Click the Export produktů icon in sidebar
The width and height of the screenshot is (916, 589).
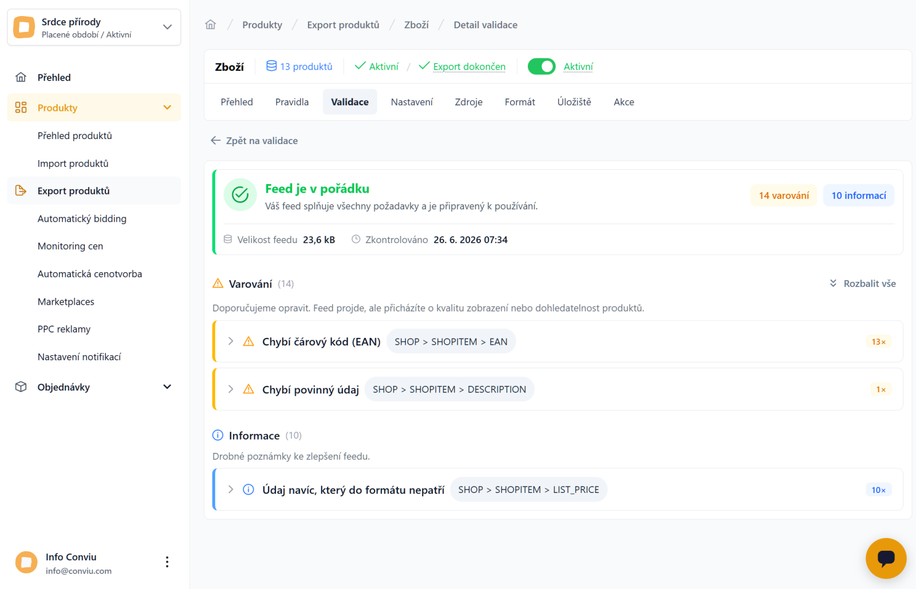pos(21,190)
